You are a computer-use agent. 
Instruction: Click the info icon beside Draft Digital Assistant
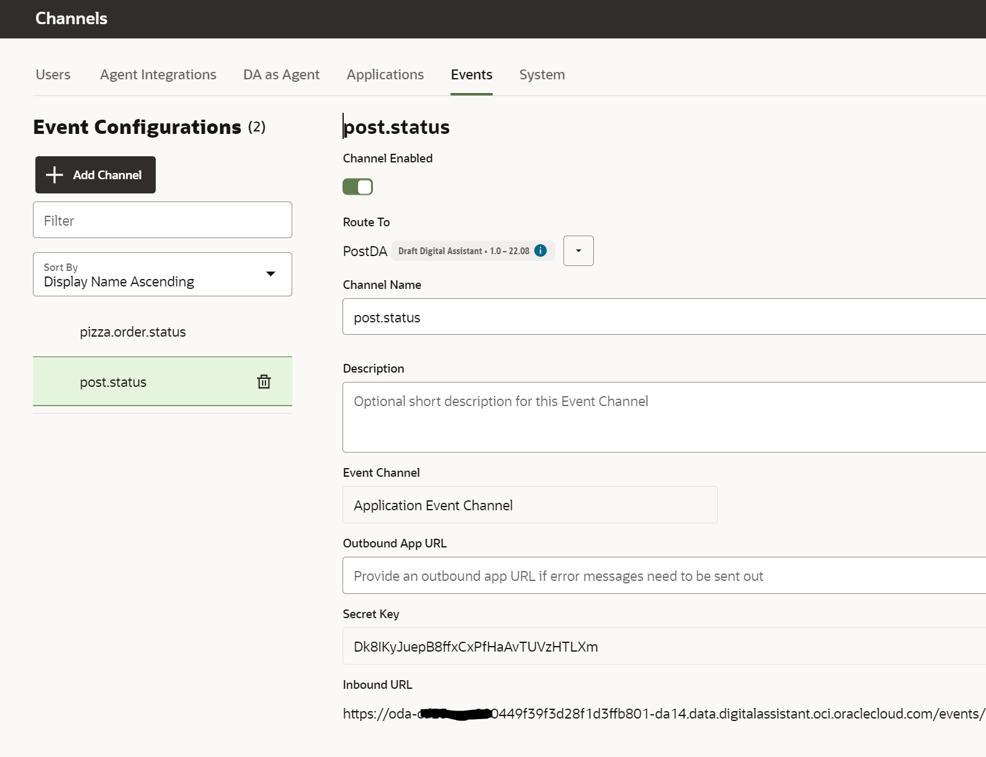coord(540,250)
